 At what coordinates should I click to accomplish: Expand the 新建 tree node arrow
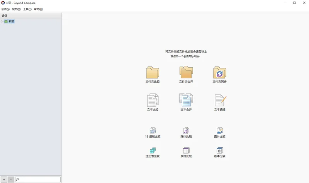(x=2, y=21)
